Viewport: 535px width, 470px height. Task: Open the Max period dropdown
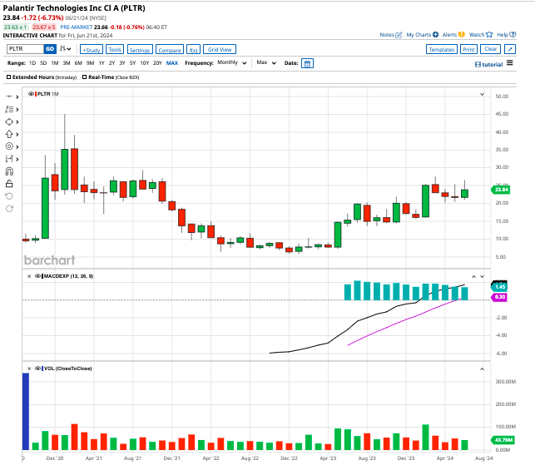click(266, 62)
